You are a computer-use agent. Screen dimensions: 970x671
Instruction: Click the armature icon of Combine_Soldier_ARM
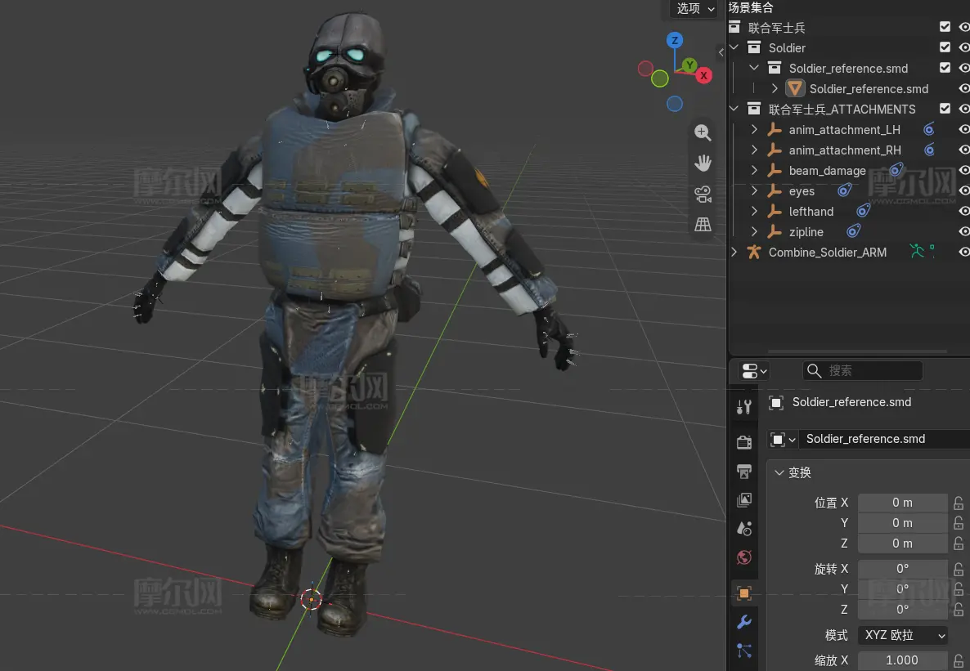(753, 253)
